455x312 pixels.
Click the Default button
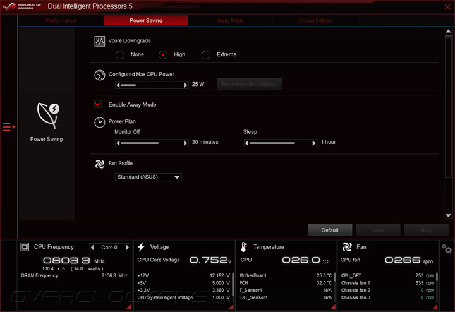[x=330, y=231]
